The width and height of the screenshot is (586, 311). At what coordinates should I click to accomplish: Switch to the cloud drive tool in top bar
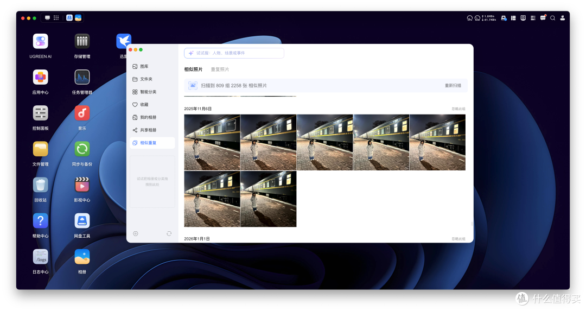(x=69, y=17)
